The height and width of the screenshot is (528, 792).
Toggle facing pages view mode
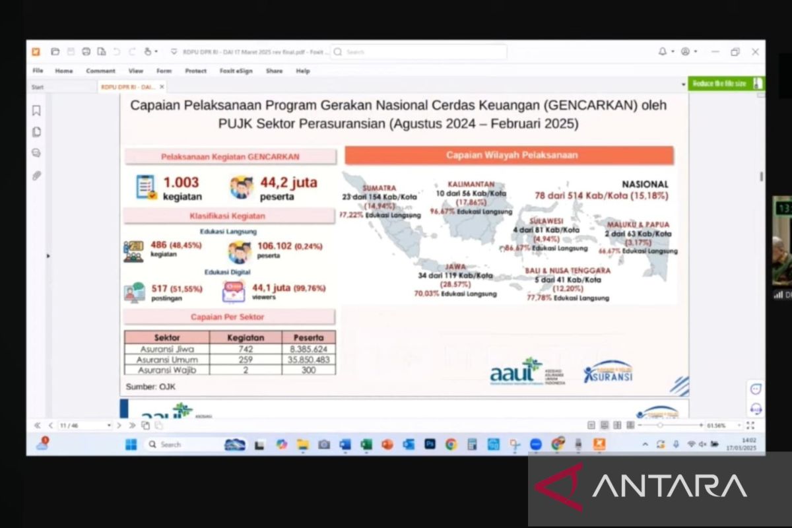pyautogui.click(x=616, y=426)
